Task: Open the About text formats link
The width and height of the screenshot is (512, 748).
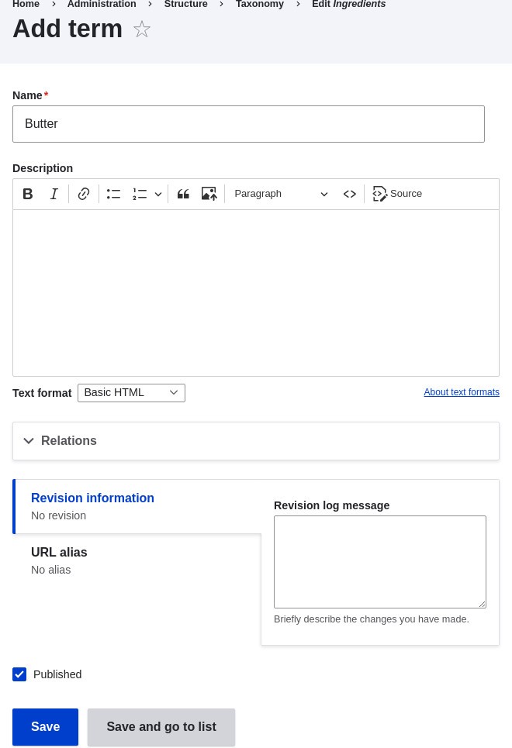Action: (462, 392)
